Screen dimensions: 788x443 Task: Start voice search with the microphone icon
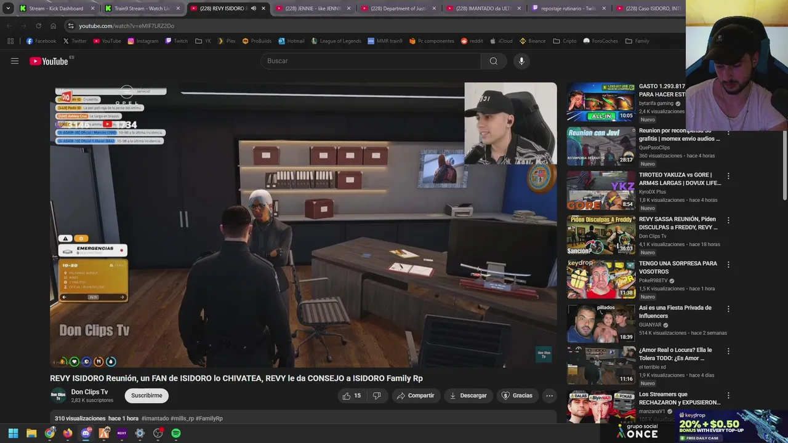pos(521,61)
